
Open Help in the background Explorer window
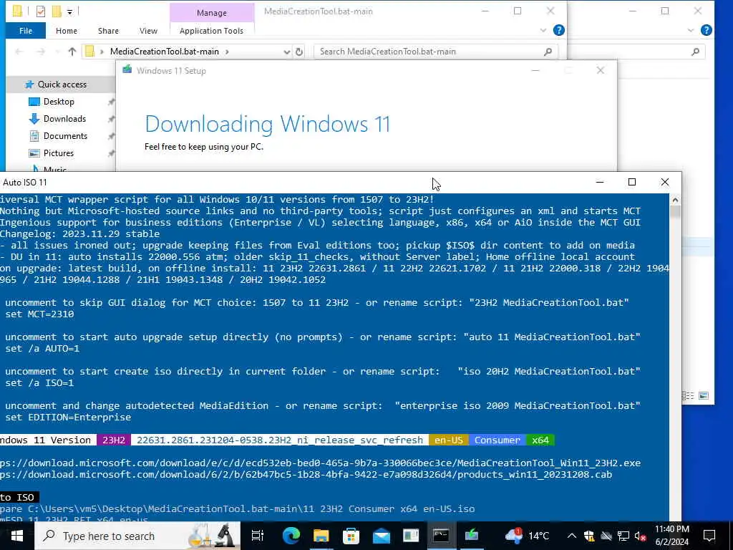click(707, 30)
